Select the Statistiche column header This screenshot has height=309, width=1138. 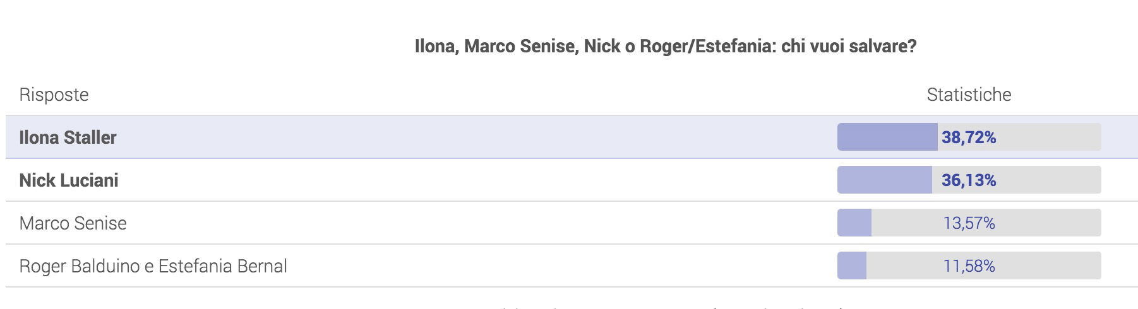pyautogui.click(x=969, y=95)
